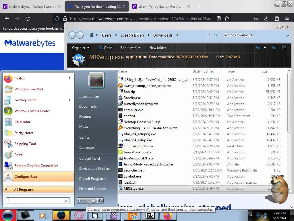Open the Firefox taskbar icon
The height and width of the screenshot is (221, 294).
[x=168, y=215]
